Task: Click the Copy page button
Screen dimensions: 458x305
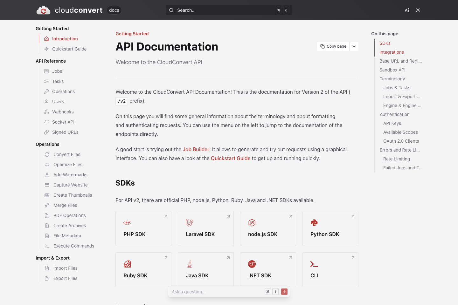Action: [x=333, y=46]
